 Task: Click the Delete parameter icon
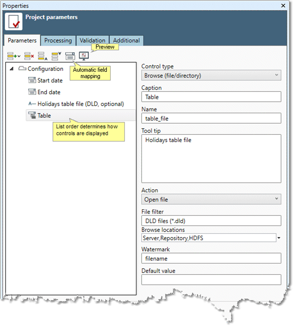coord(28,56)
